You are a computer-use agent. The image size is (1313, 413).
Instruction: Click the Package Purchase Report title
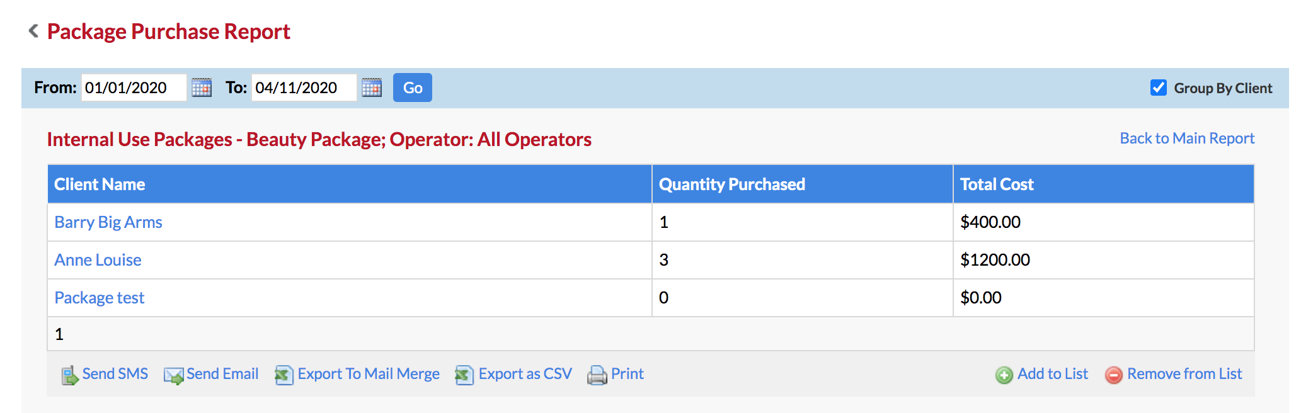click(169, 31)
